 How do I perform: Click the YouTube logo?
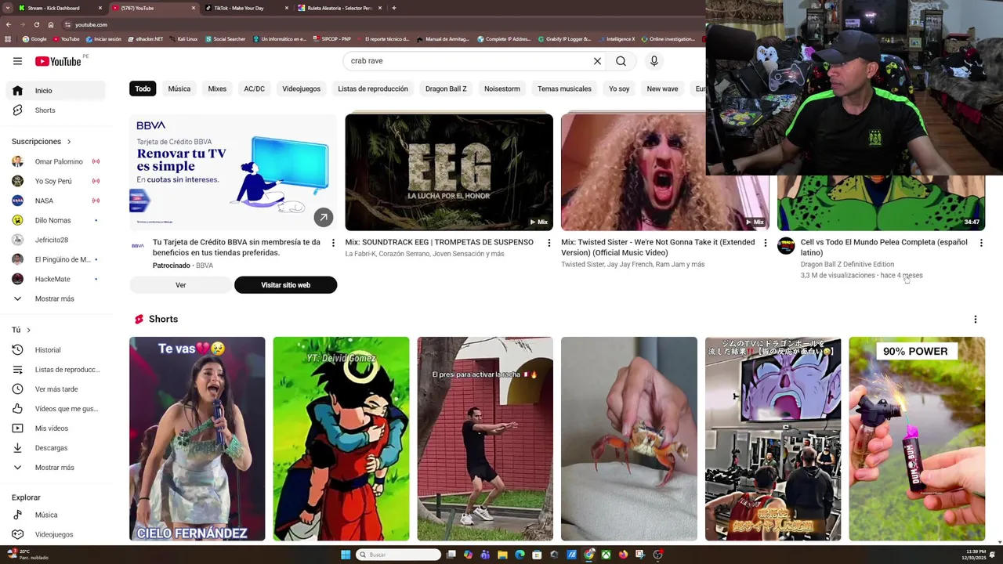(58, 61)
